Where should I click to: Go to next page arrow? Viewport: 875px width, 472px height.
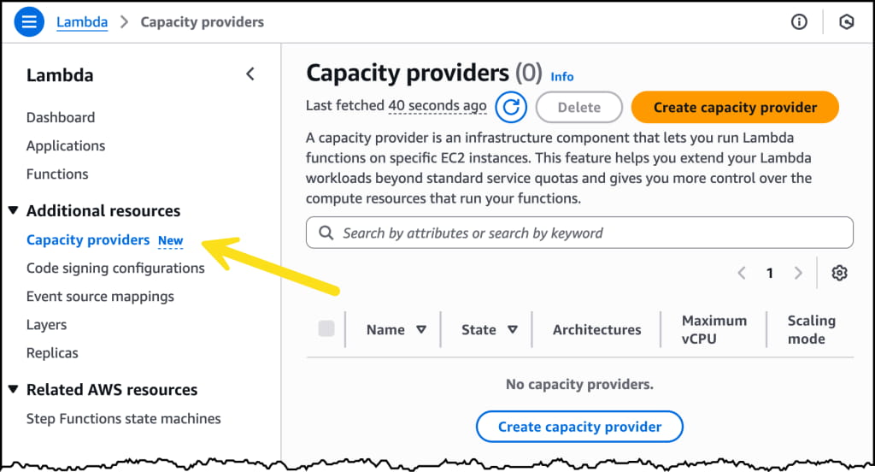(x=798, y=273)
